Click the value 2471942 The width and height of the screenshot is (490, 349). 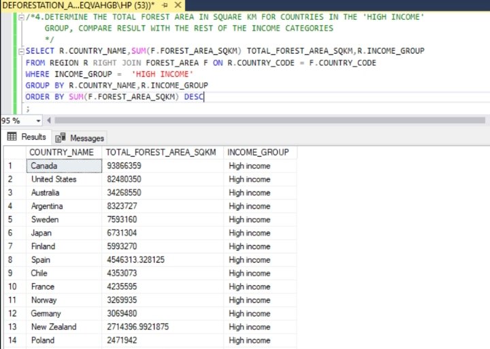(x=122, y=340)
